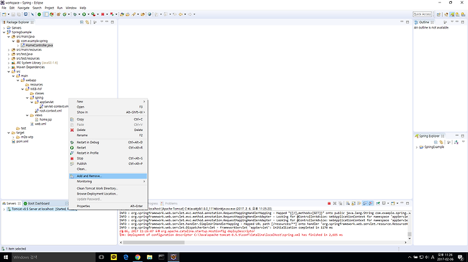This screenshot has height=262, width=468.
Task: Click the Open Console icon
Action: pos(393,204)
